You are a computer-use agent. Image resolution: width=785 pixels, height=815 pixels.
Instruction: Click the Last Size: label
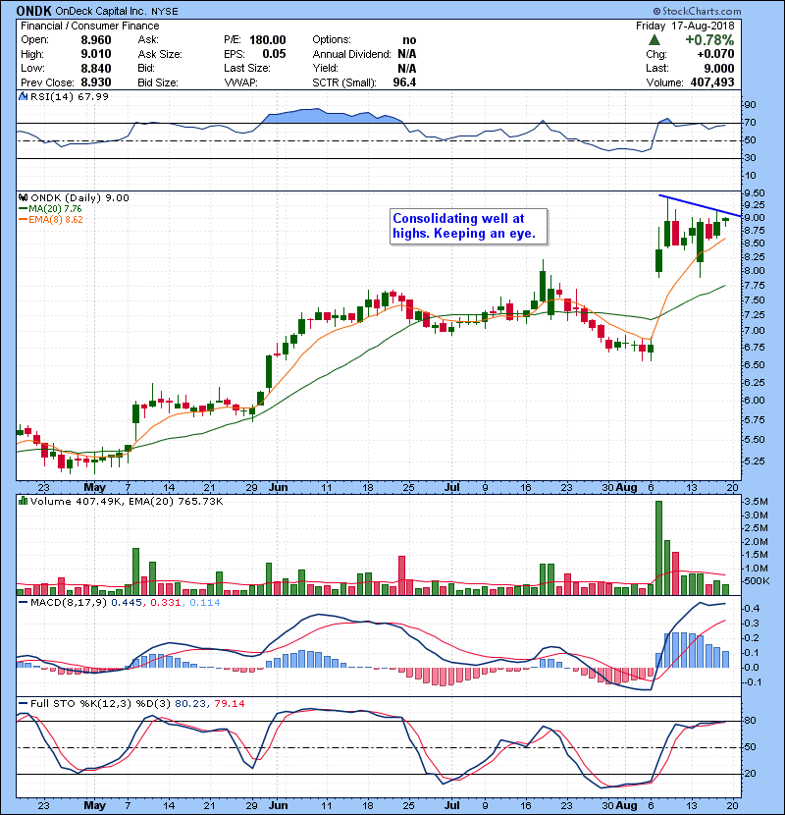point(247,68)
